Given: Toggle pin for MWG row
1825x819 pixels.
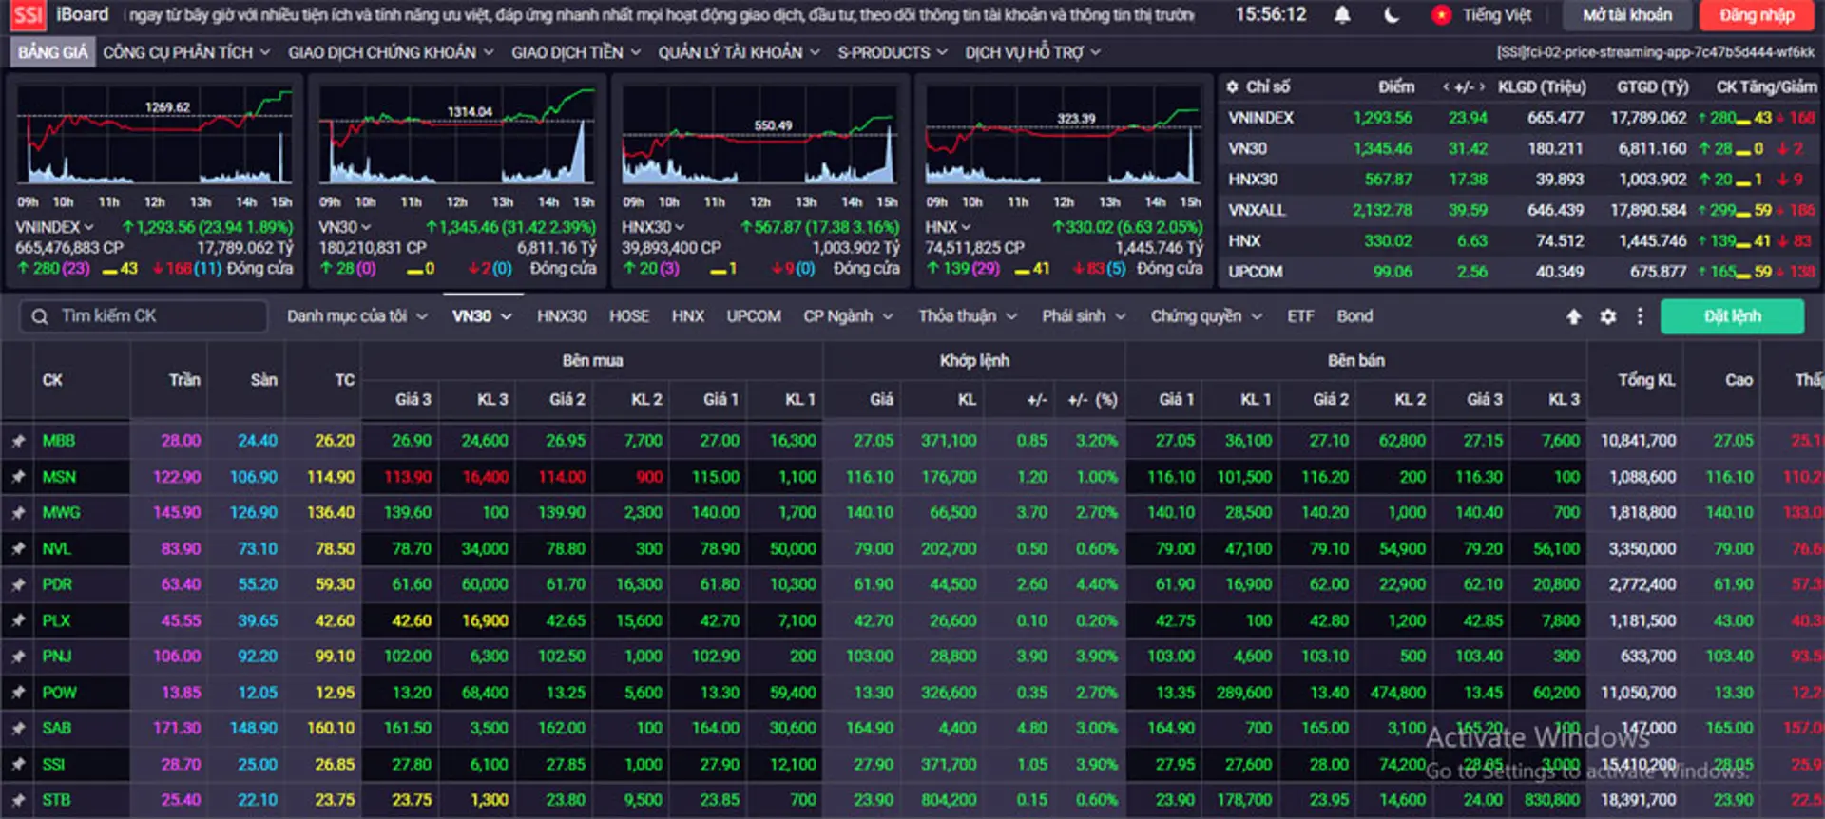Looking at the screenshot, I should click(17, 513).
